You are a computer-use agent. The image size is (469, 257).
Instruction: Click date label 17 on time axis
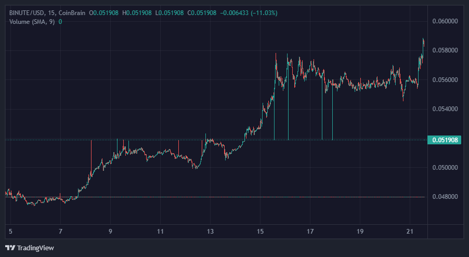point(310,232)
